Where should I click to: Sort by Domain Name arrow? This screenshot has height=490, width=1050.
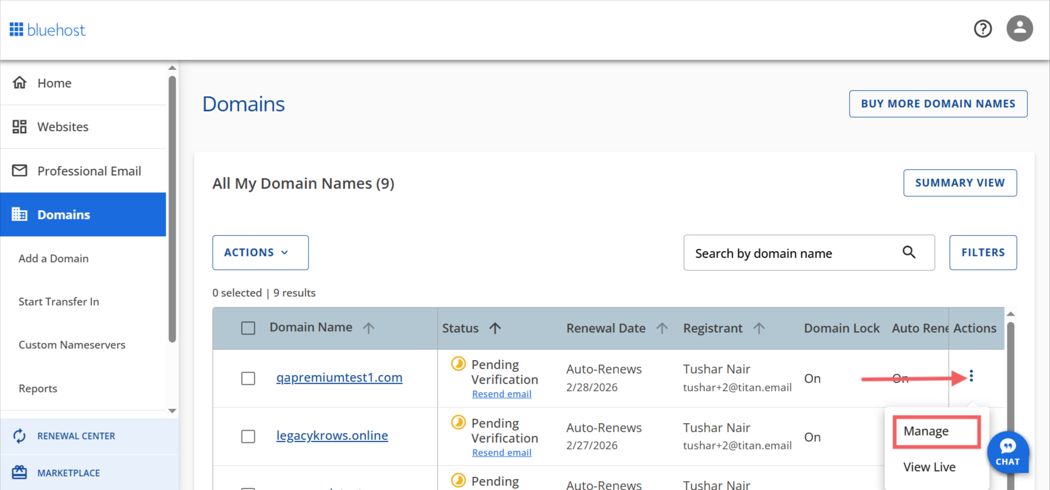tap(369, 328)
